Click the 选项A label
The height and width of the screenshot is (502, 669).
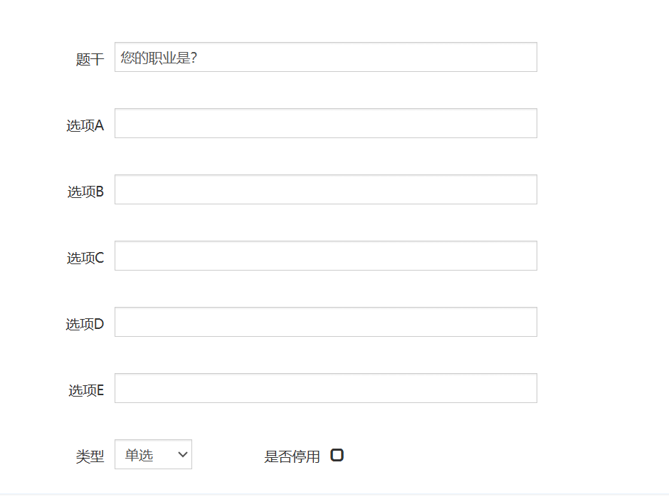click(85, 125)
